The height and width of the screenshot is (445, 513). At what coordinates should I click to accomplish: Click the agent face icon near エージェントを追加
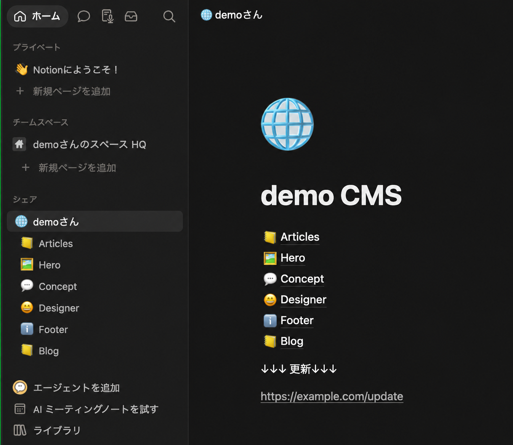[x=20, y=387]
